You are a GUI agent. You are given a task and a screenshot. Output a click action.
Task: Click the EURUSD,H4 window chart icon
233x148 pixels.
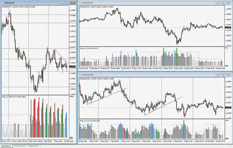click(x=3, y=3)
